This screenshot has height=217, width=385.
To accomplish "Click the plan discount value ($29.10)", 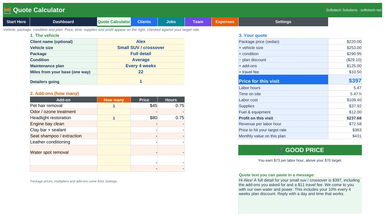I will 345,60.
